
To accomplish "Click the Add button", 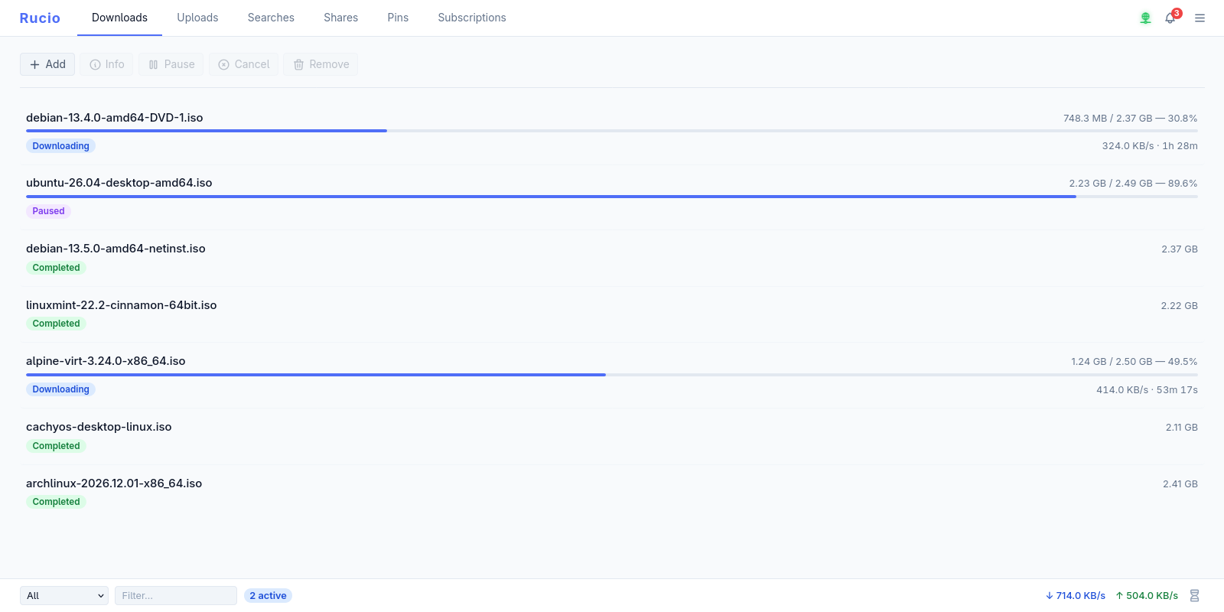I will point(47,64).
